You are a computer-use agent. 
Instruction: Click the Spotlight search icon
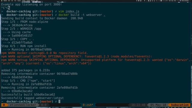178,1
